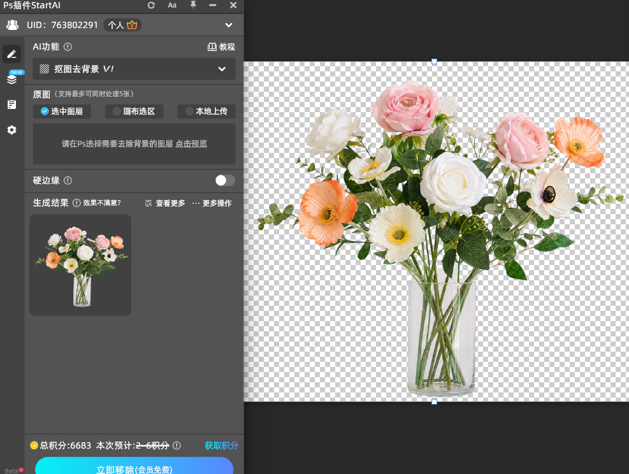Select the generated bouquet result thumbnail
The image size is (629, 474).
80,265
